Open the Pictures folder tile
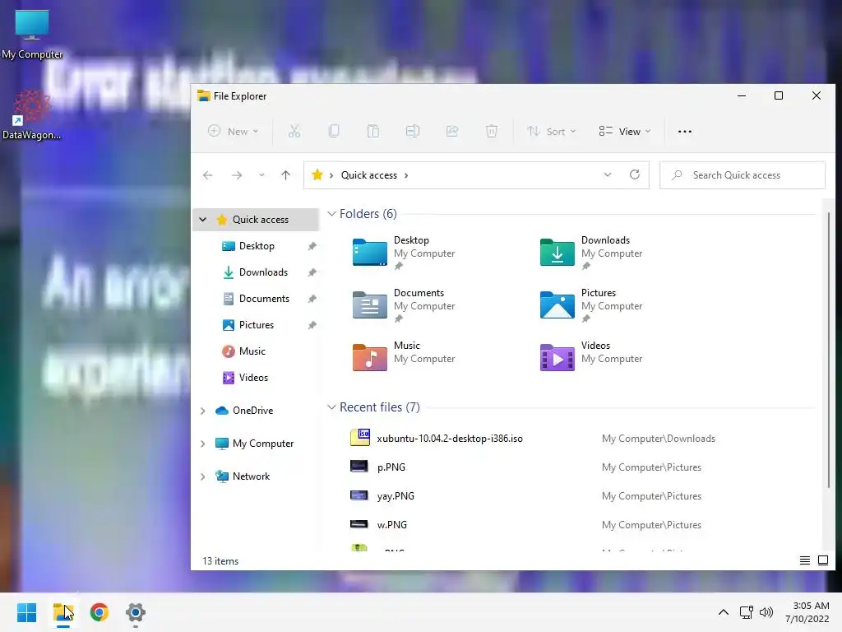 pyautogui.click(x=591, y=305)
